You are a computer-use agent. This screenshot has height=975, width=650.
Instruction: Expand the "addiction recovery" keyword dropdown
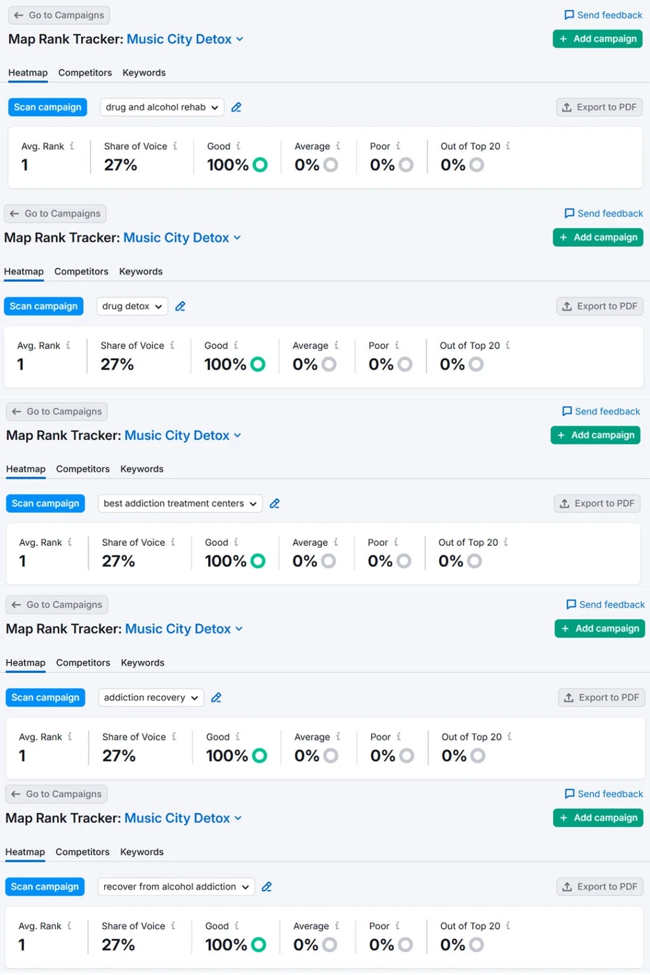click(151, 698)
